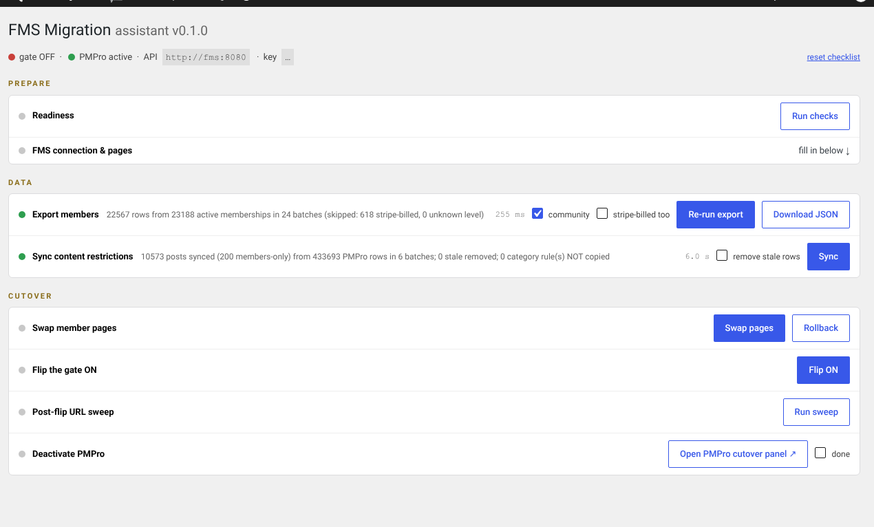Click the Post-flip URL sweep title
The width and height of the screenshot is (874, 527).
pos(73,412)
